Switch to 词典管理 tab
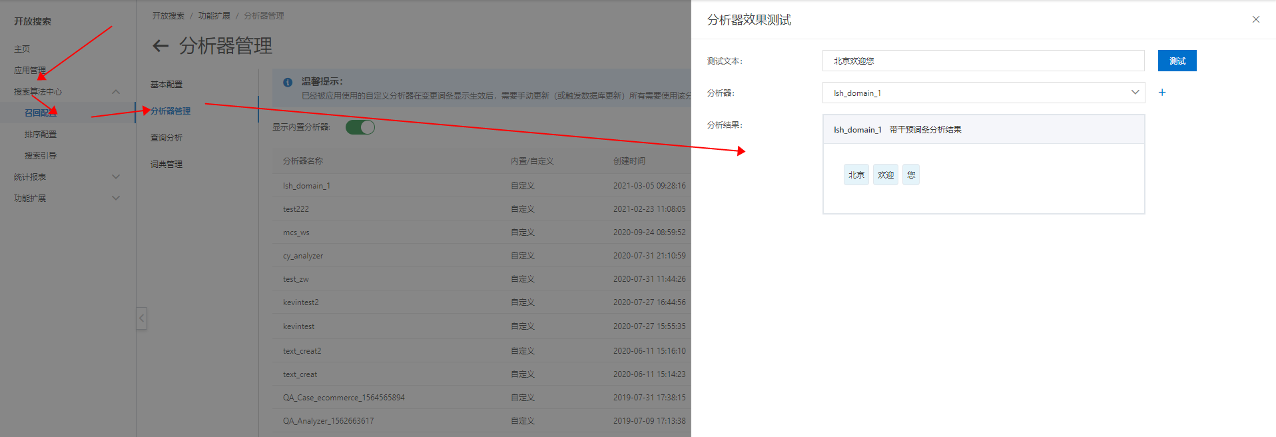 tap(166, 165)
